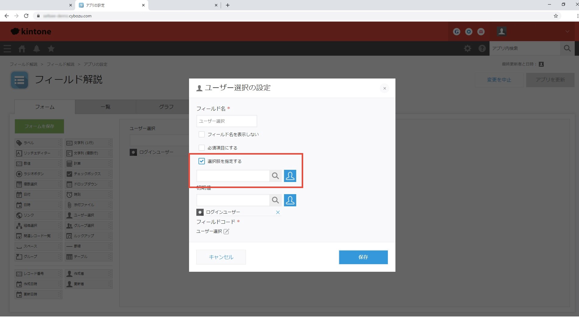Open the help question mark icon

[x=482, y=48]
